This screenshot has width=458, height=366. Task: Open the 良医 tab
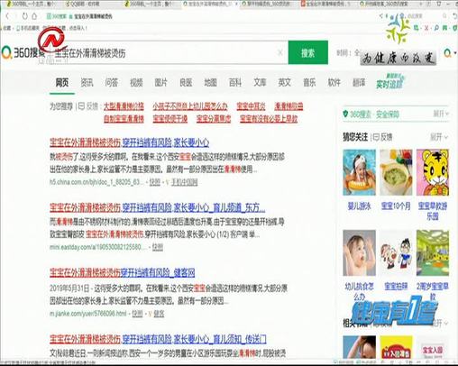(x=186, y=82)
